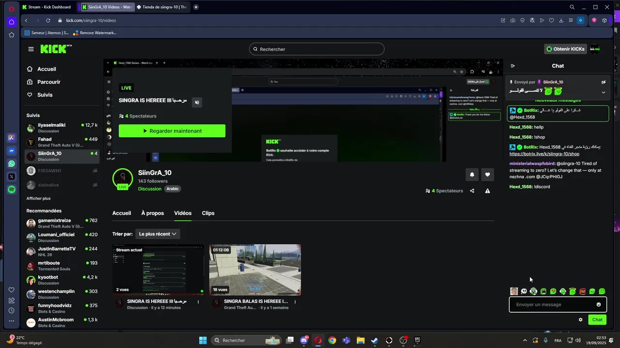Click the Arabic language tag
Image resolution: width=620 pixels, height=348 pixels.
tap(173, 189)
